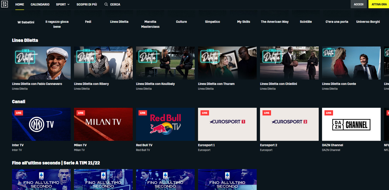Select The American Way category
389x190 pixels.
275,22
